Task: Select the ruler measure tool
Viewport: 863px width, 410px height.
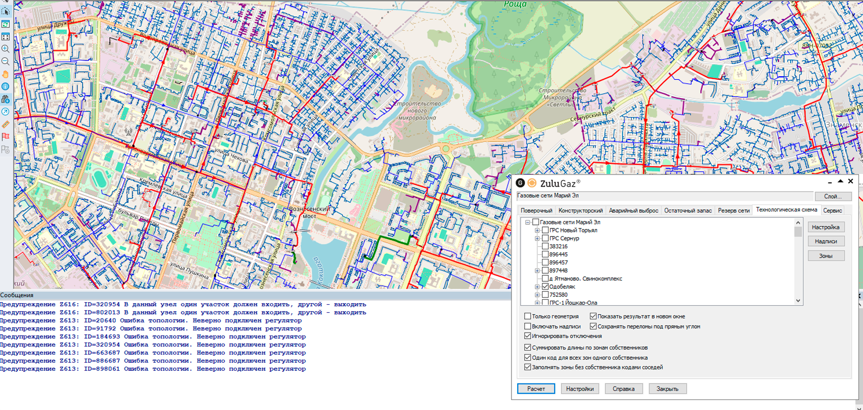Action: click(x=6, y=124)
